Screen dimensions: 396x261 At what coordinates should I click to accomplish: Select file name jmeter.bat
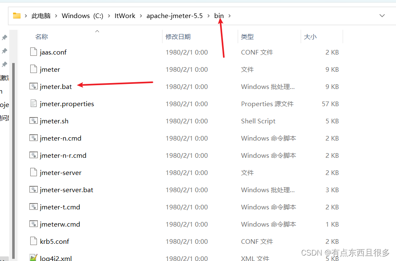tap(56, 86)
